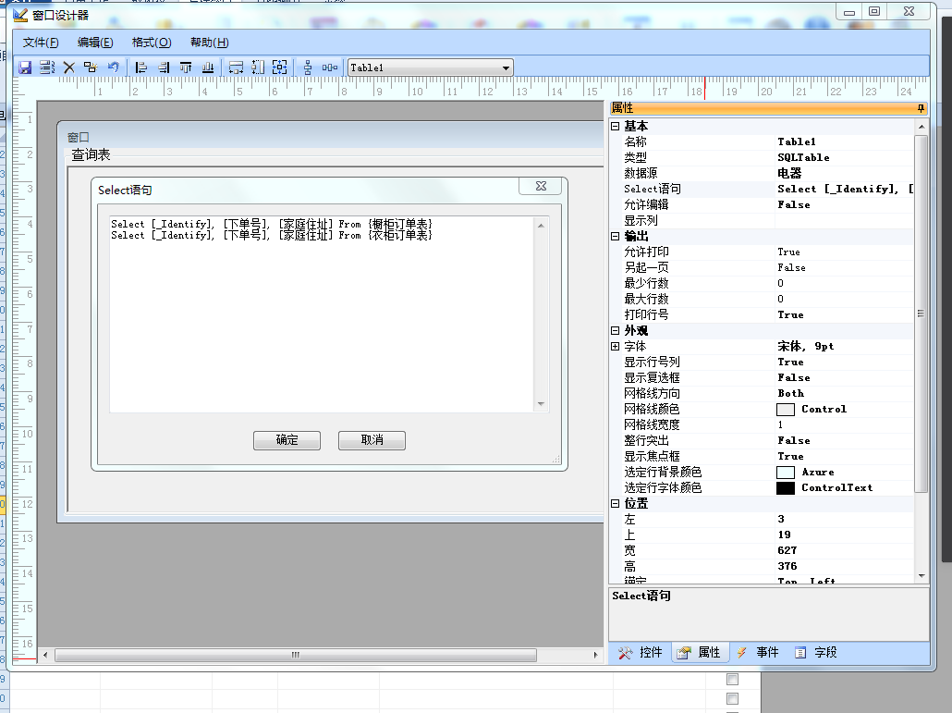Tick the second checkbox below the designer window
This screenshot has height=713, width=952.
coord(733,698)
